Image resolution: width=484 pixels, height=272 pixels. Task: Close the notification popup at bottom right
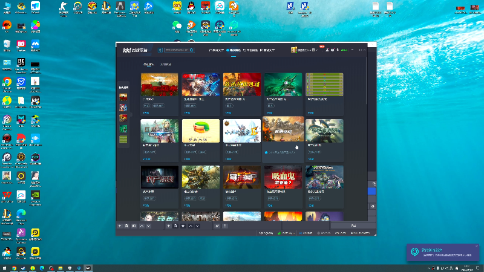[x=477, y=246]
